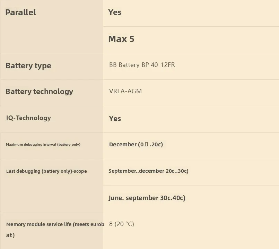Click the Memory module service life label
Image resolution: width=279 pixels, height=249 pixels.
pos(55,224)
